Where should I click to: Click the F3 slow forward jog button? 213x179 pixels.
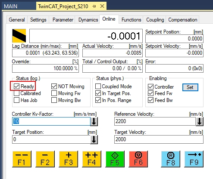[x=69, y=159]
